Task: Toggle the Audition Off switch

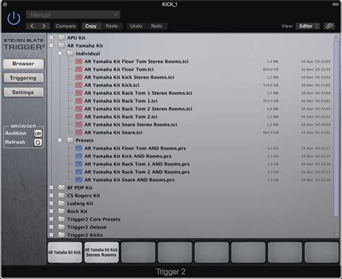Action: tap(38, 133)
